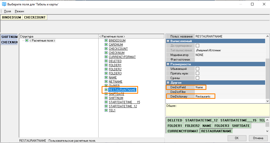Open the 'Поля' menu

coord(7,11)
